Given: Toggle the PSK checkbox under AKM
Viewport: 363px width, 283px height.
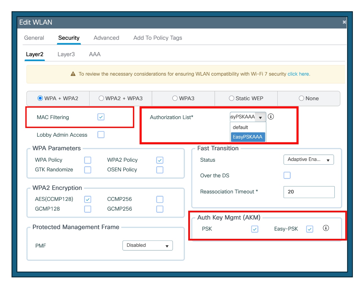Looking at the screenshot, I should point(255,229).
